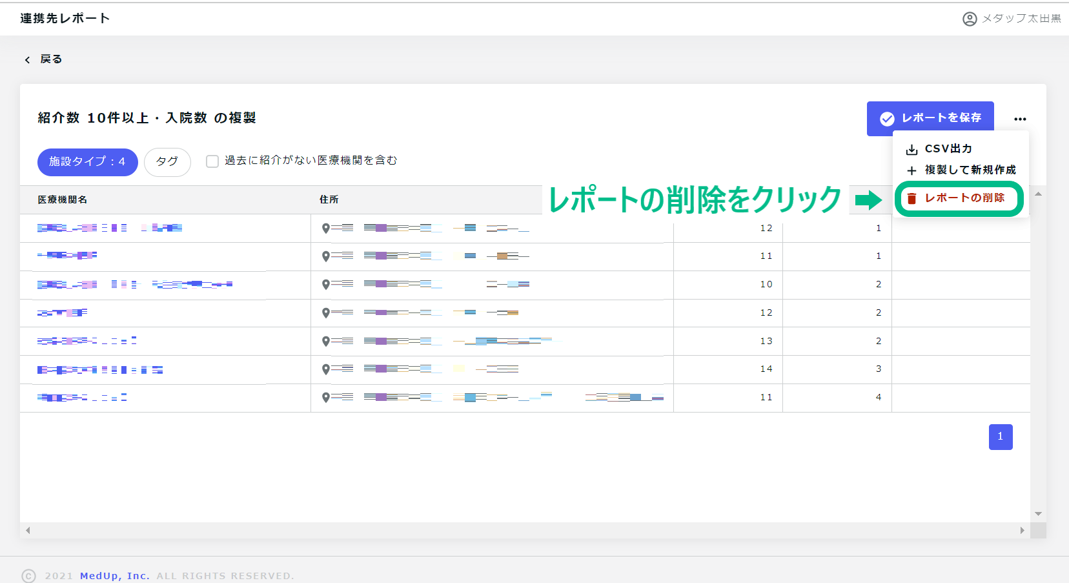1069x583 pixels.
Task: Select レポートの削除 in the dropdown menu
Action: (x=959, y=198)
